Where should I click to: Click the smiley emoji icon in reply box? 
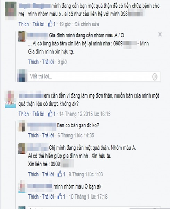click(x=155, y=77)
